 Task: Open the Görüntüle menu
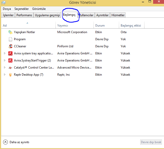(39, 9)
